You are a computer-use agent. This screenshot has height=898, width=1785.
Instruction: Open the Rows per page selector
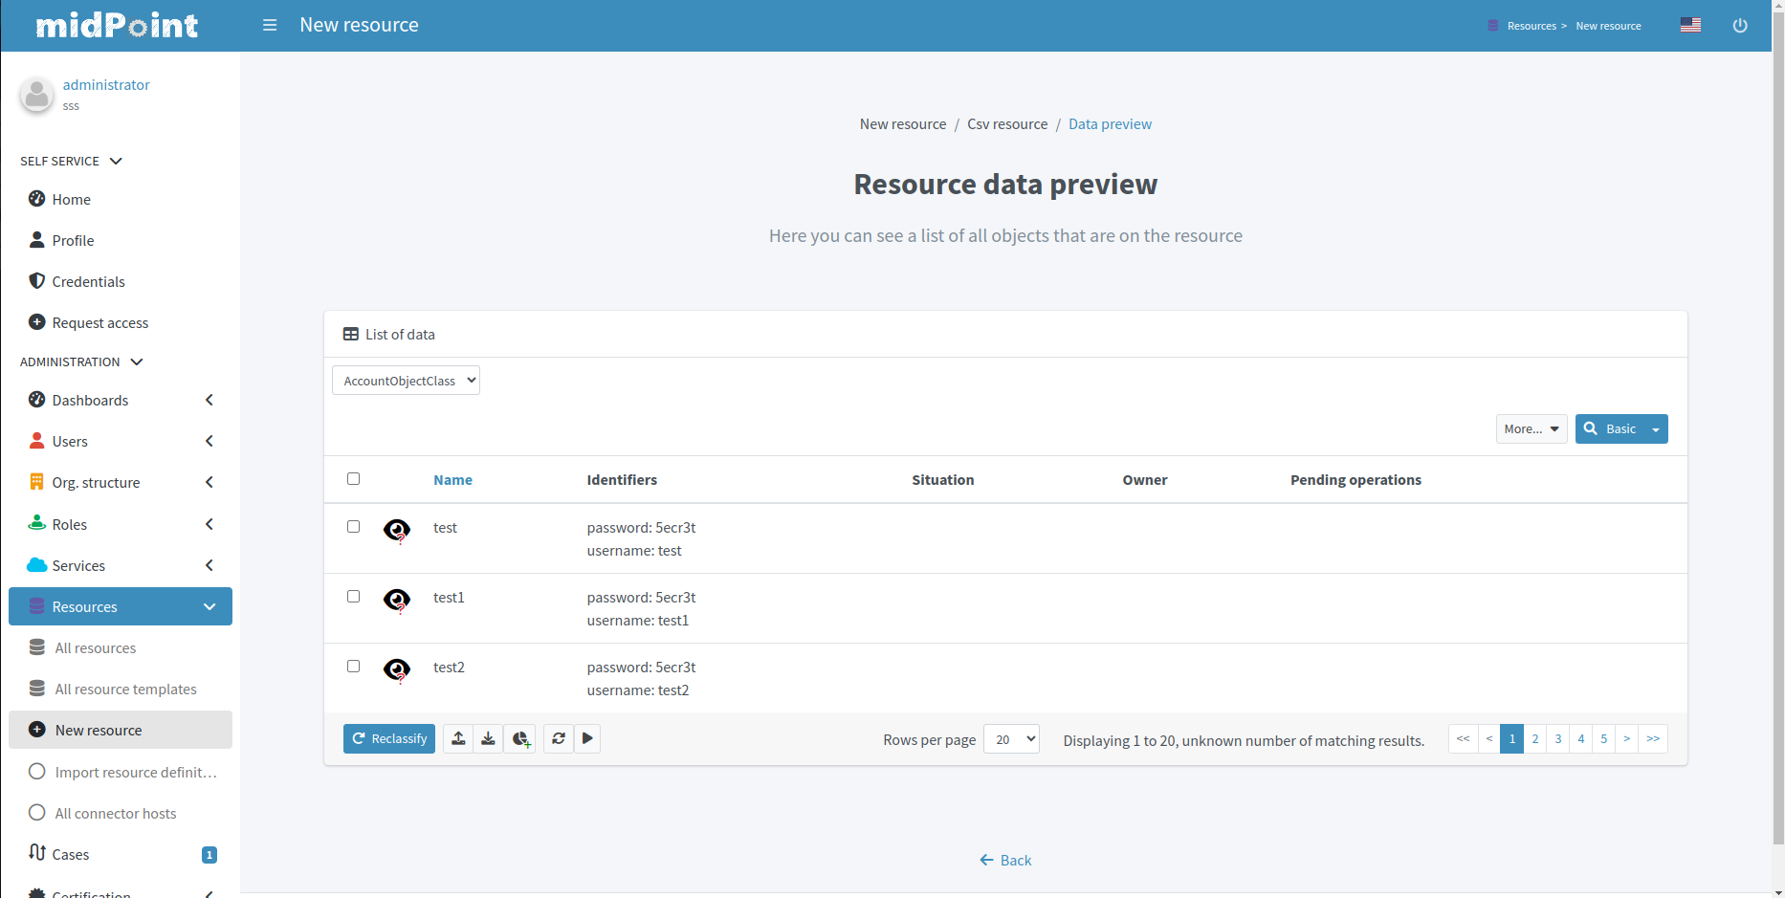1011,738
